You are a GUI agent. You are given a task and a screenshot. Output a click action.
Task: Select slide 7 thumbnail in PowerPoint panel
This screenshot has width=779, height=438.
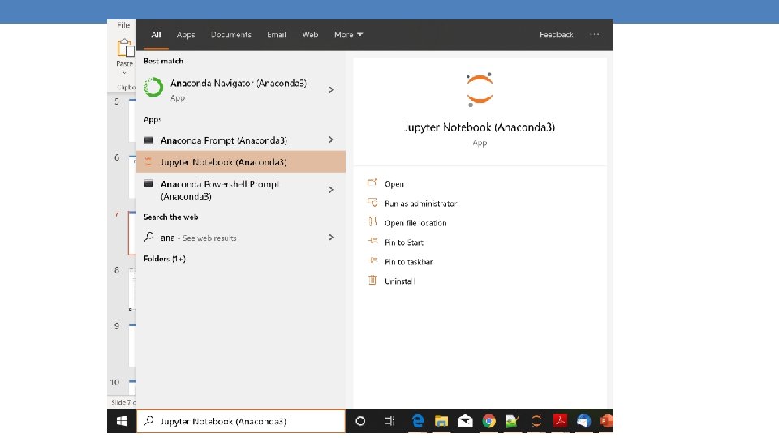click(x=132, y=233)
